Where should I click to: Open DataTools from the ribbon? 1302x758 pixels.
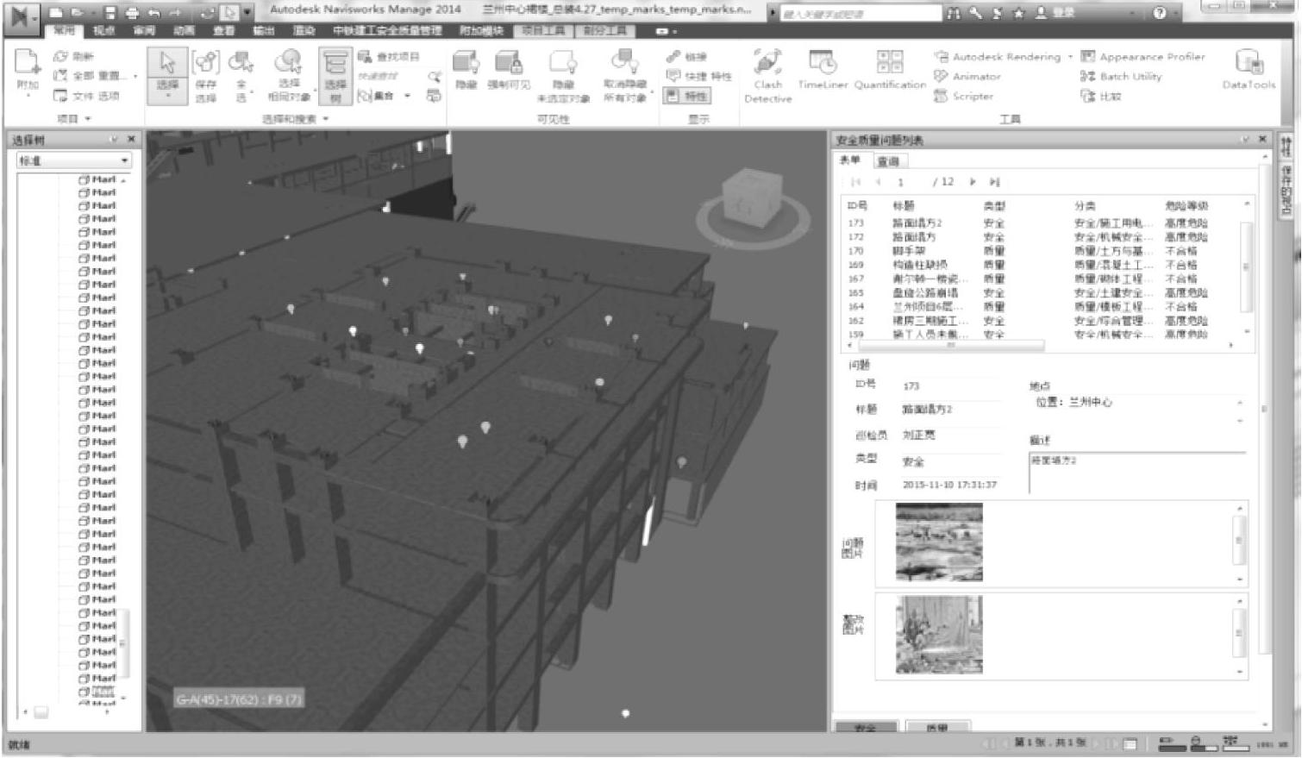click(x=1248, y=71)
